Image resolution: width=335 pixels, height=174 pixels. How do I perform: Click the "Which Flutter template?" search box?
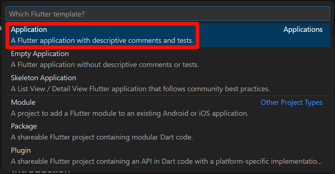167,14
